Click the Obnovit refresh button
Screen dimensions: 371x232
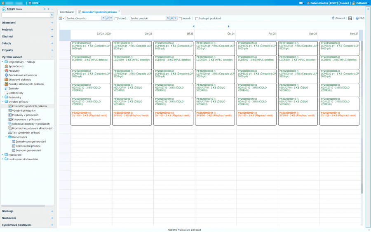(338, 18)
